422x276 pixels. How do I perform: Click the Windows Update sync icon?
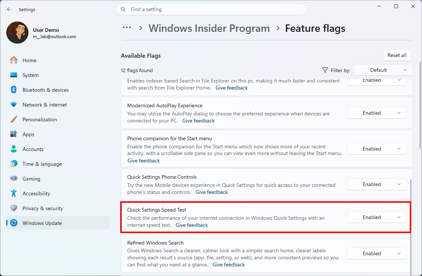click(x=14, y=223)
